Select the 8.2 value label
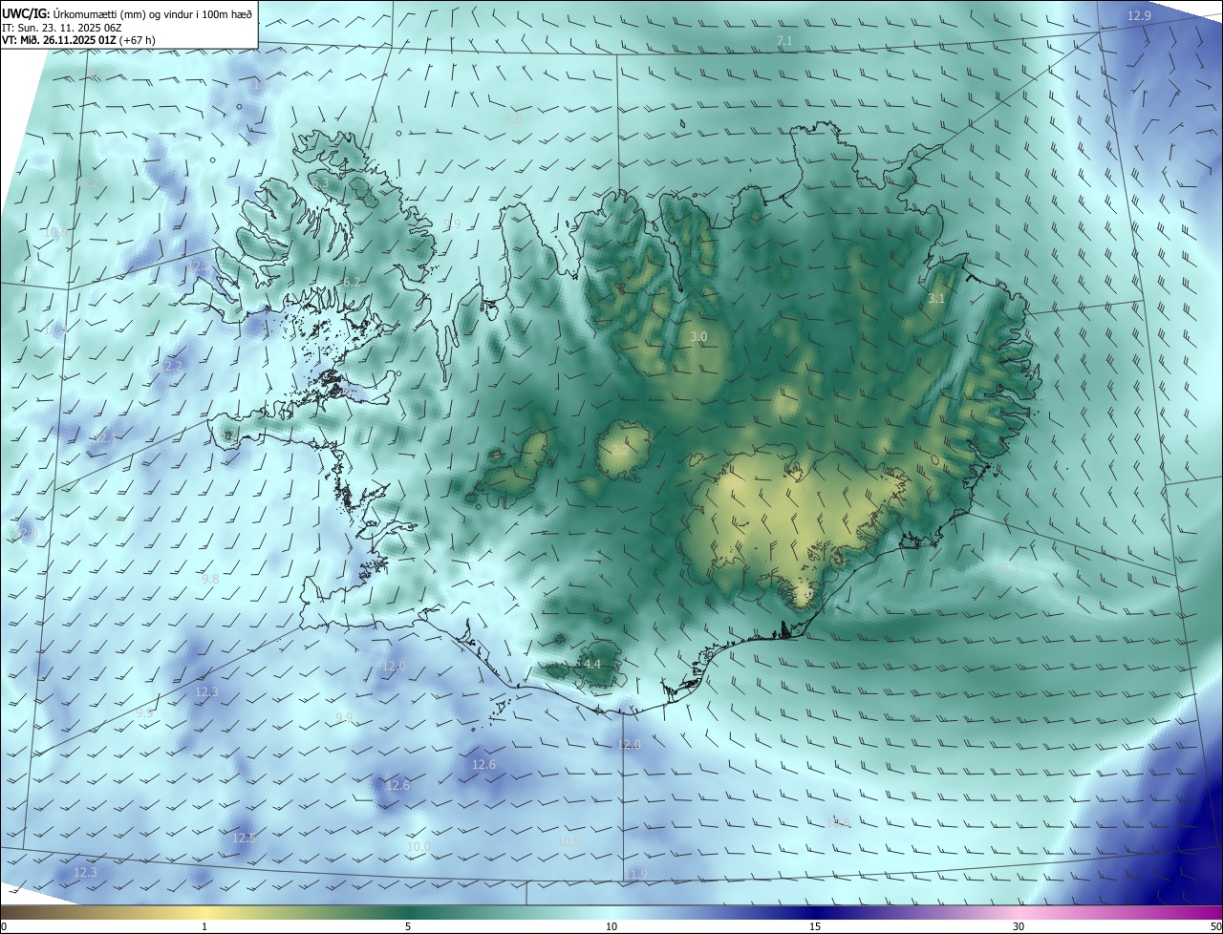Image resolution: width=1223 pixels, height=934 pixels. [x=89, y=182]
